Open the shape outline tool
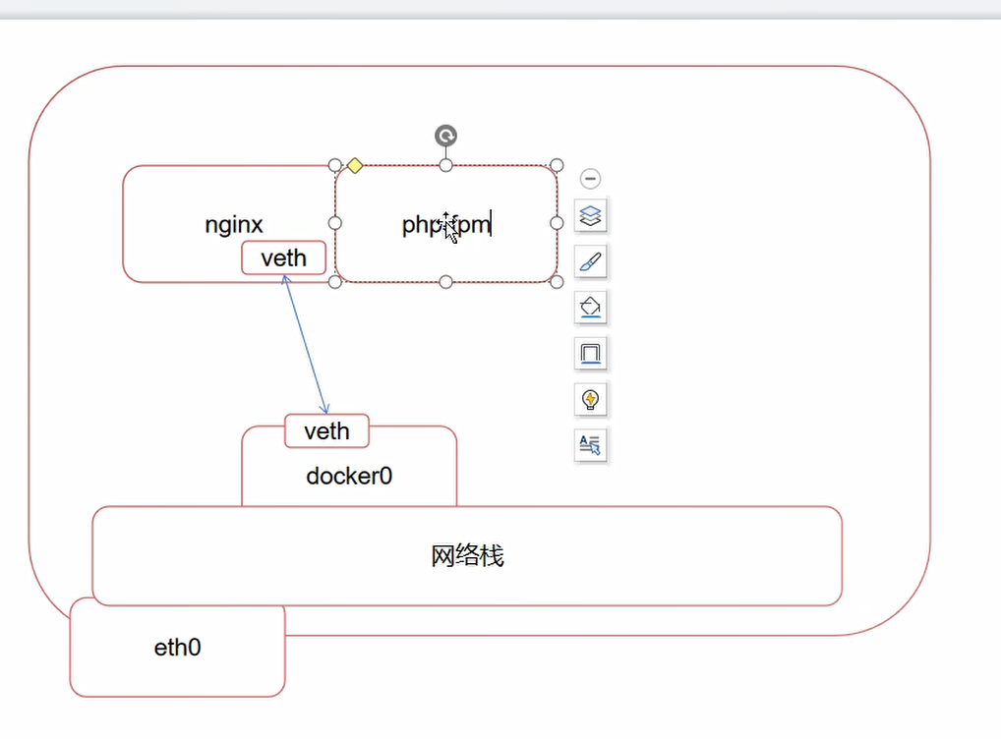 590,353
